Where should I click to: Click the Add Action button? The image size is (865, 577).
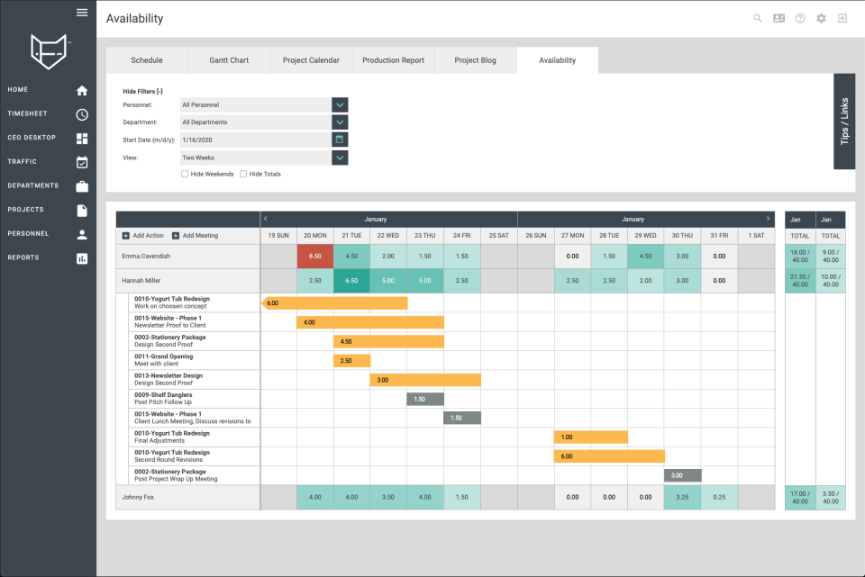[x=146, y=236]
